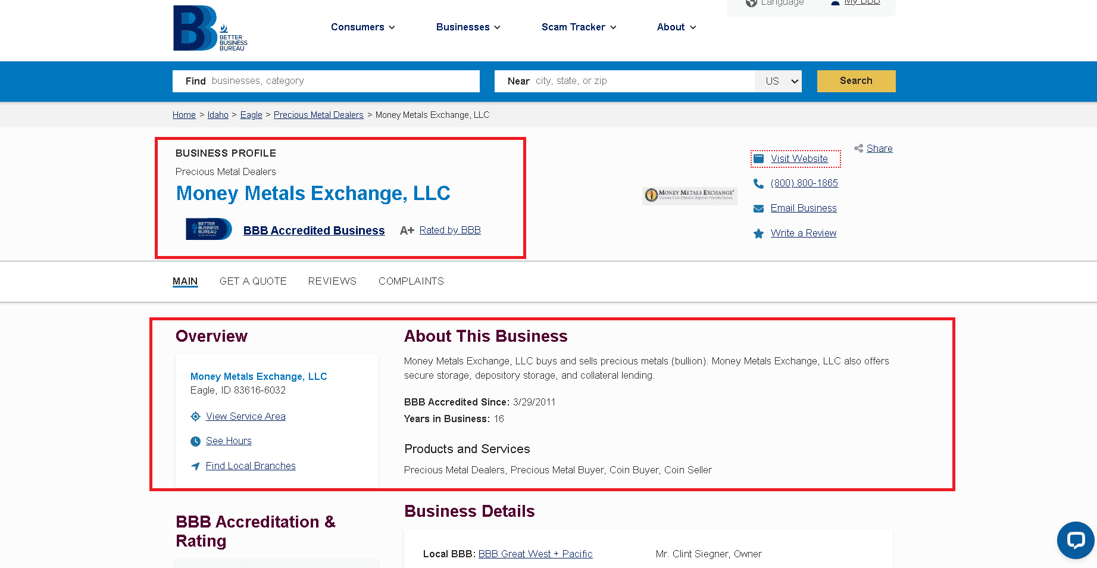Viewport: 1097px width, 568px height.
Task: Open the Rated by BBB link
Action: [x=450, y=230]
